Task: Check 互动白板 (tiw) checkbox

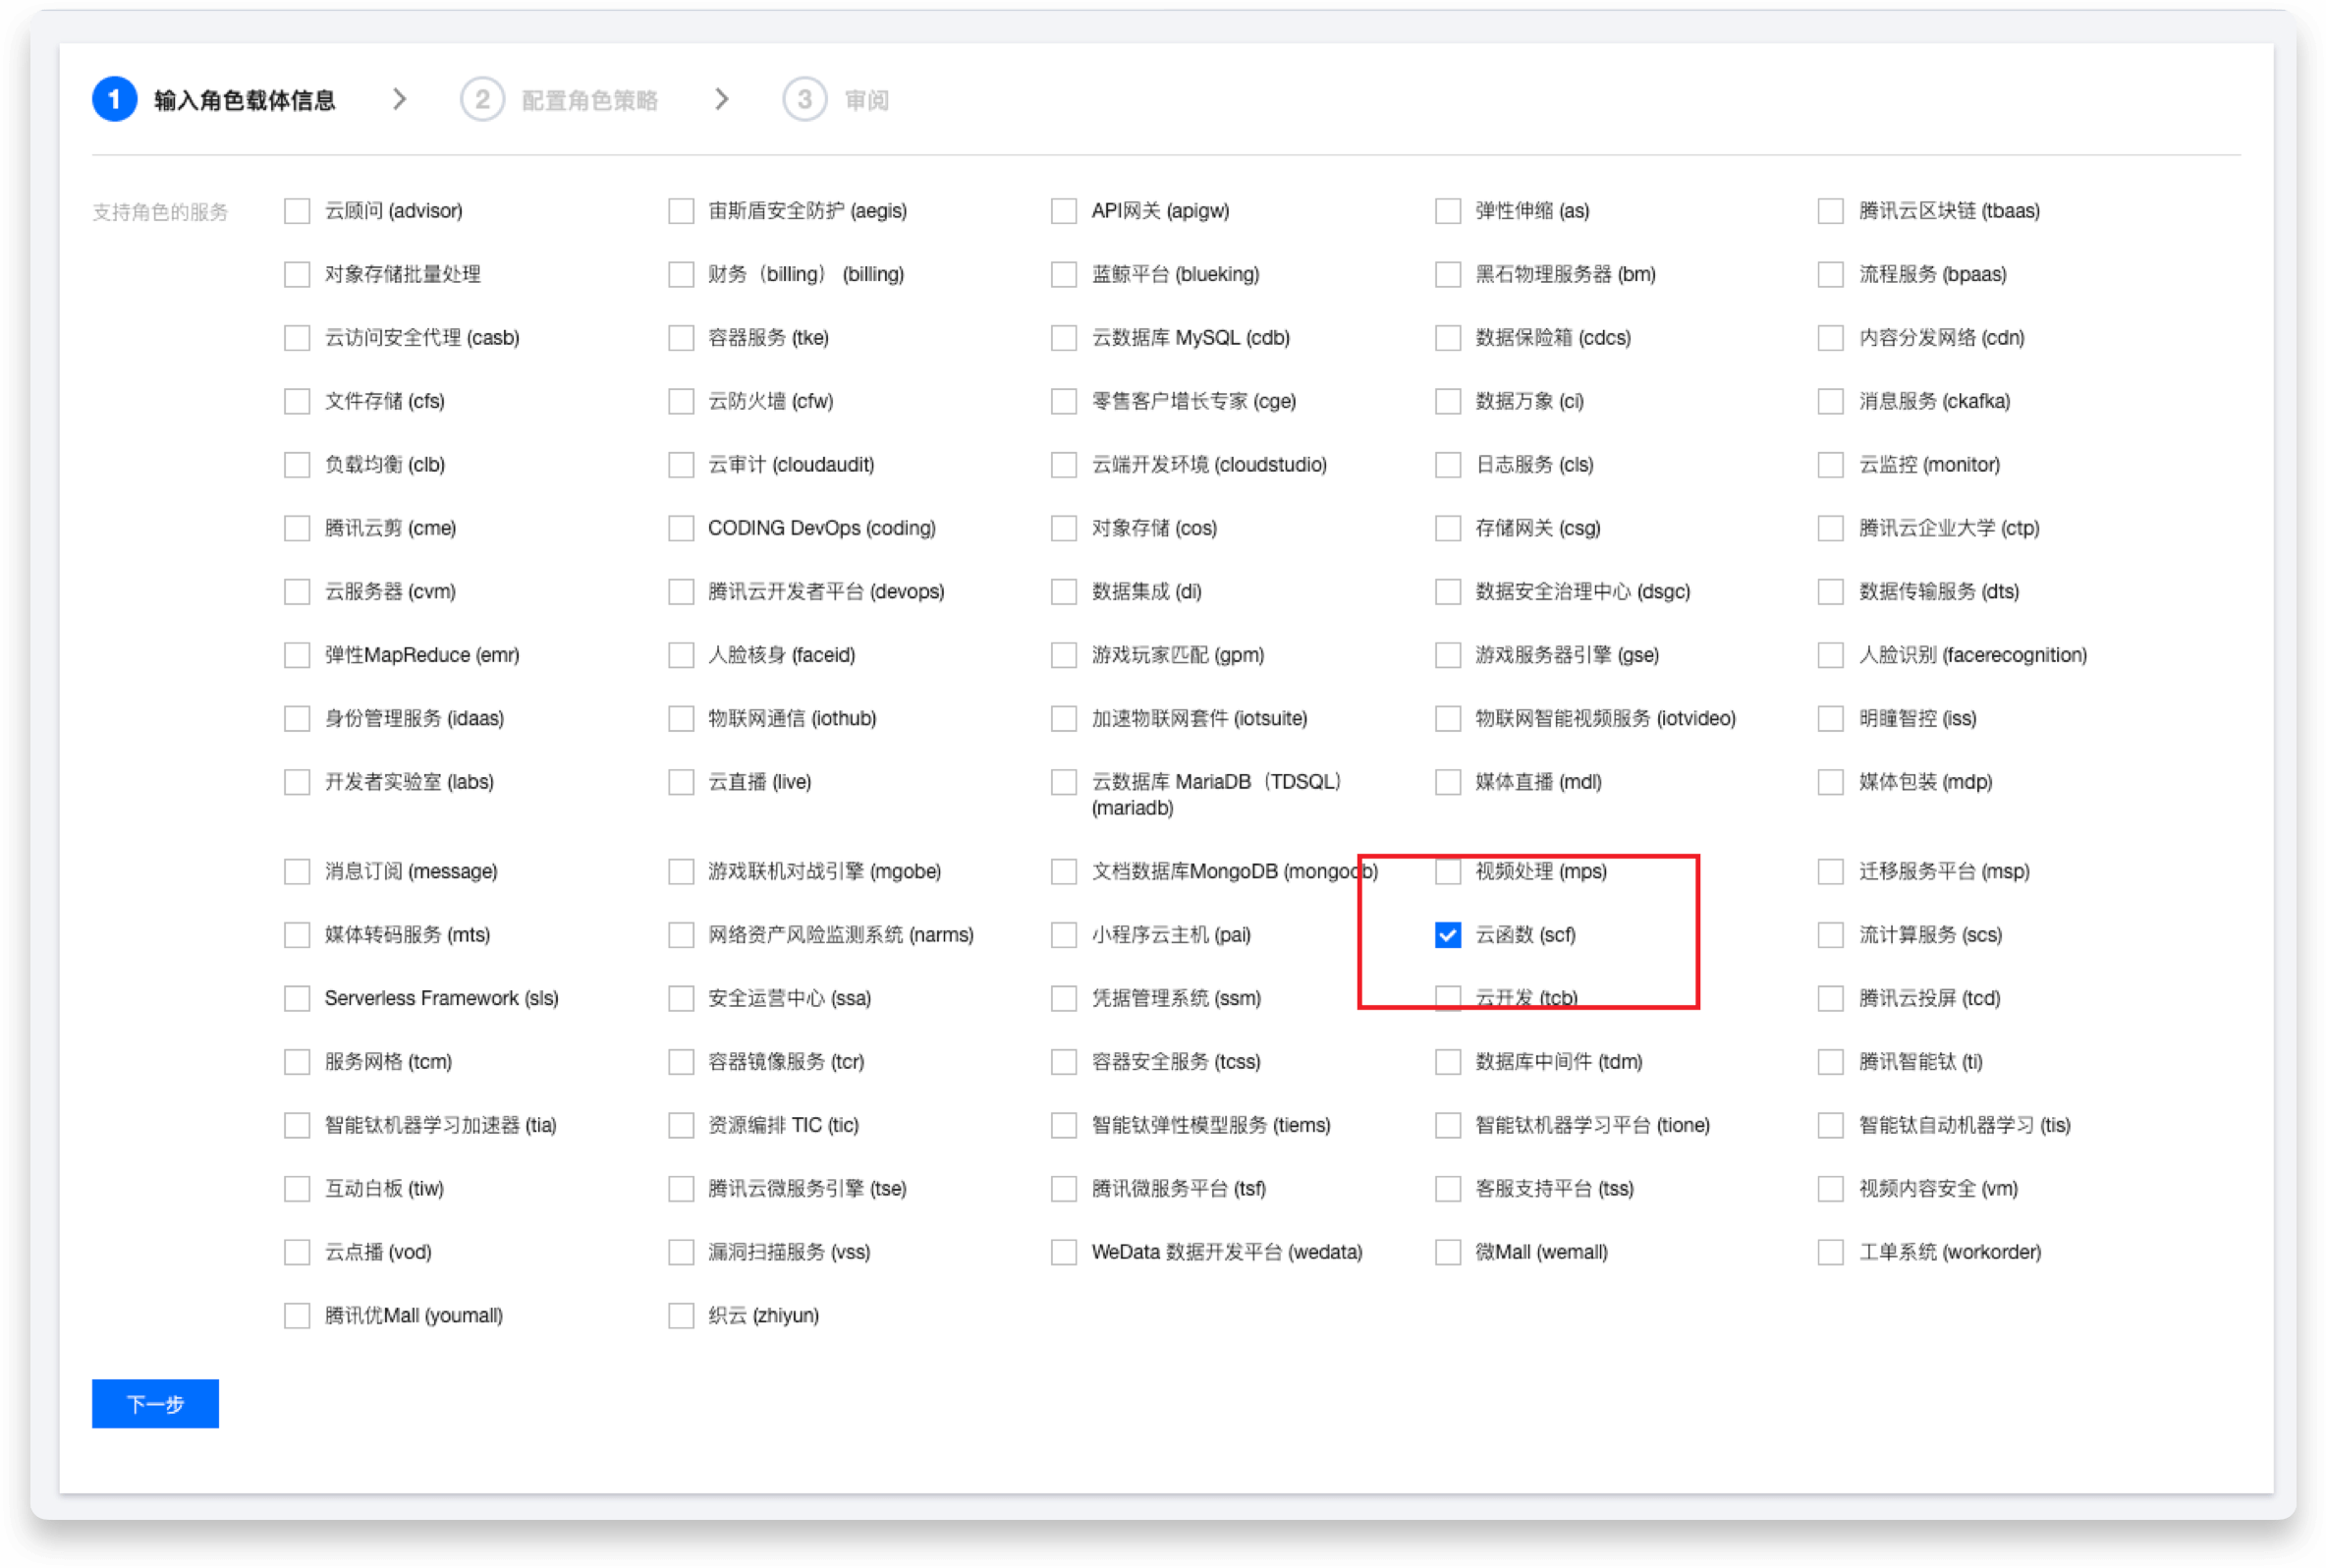Action: pos(297,1188)
